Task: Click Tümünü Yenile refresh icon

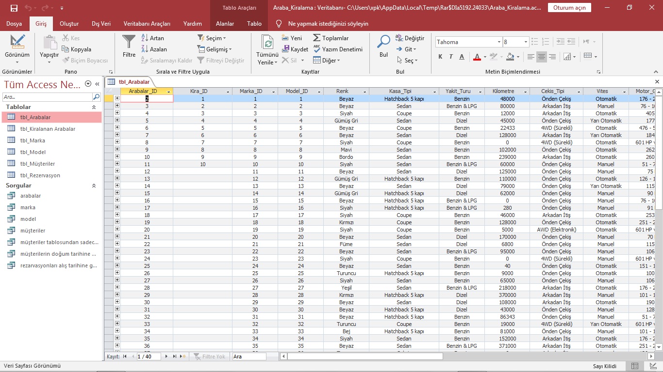Action: [267, 43]
